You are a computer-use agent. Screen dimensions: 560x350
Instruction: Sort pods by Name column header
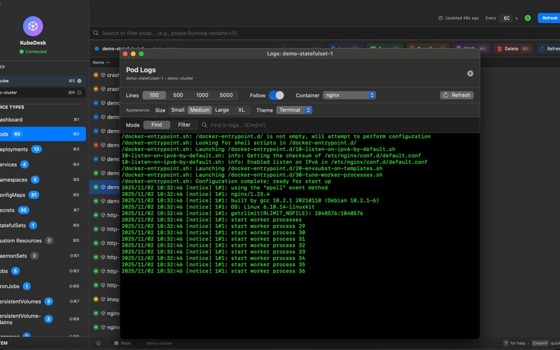tap(98, 62)
